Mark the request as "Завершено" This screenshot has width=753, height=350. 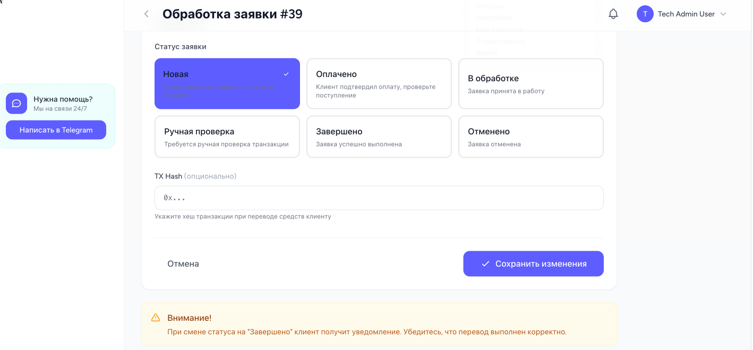coord(379,136)
